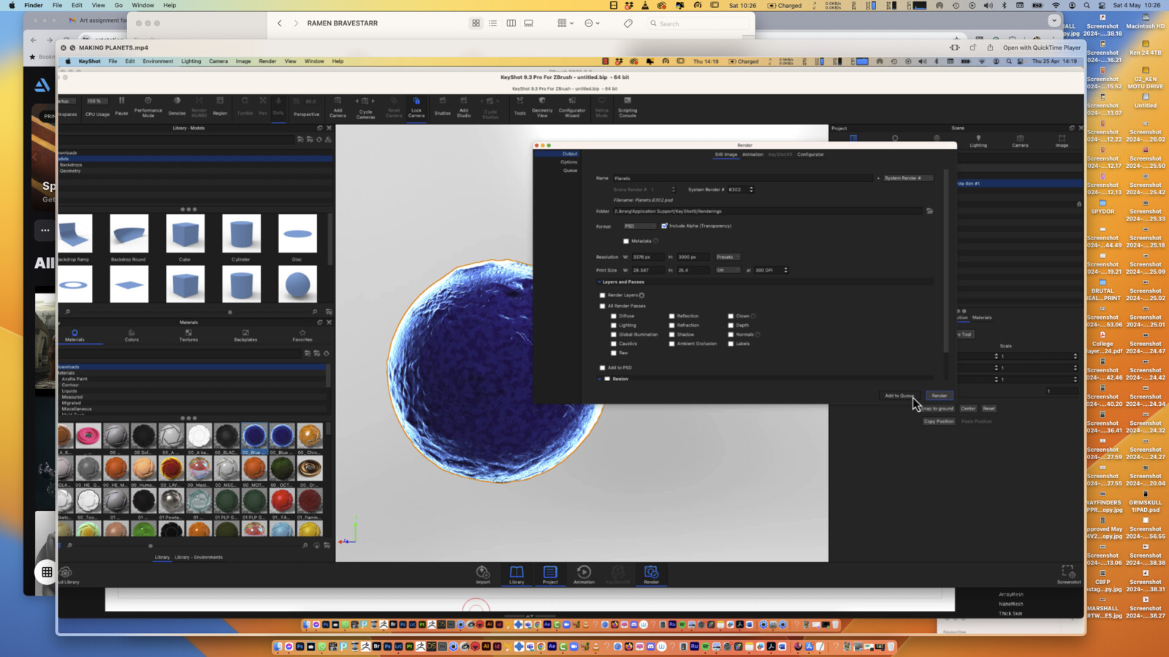Image resolution: width=1169 pixels, height=657 pixels.
Task: Click the Render icon in bottom bar
Action: click(x=651, y=575)
